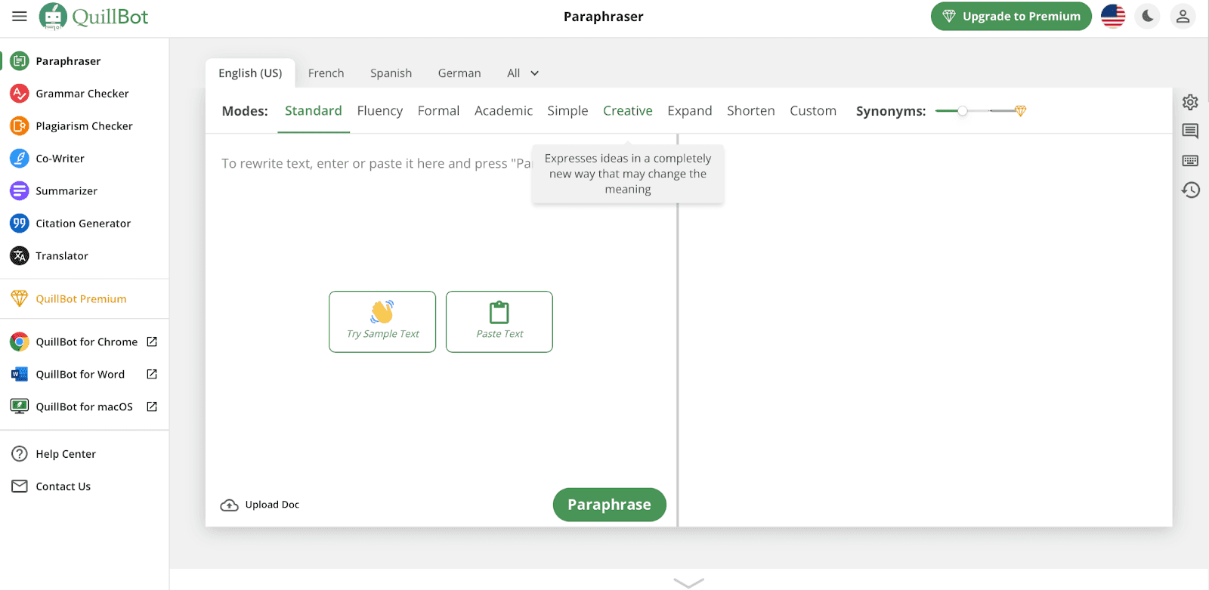The height and width of the screenshot is (590, 1209).
Task: Click the Plagiarism Checker sidebar icon
Action: (x=20, y=126)
